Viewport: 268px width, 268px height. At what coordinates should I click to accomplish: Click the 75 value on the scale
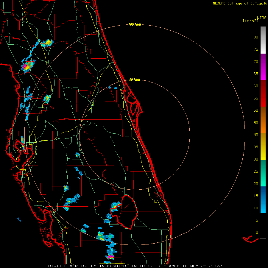tap(256, 49)
